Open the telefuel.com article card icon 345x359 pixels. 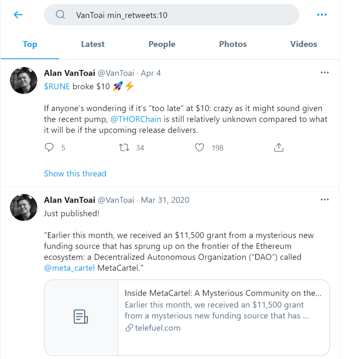pos(81,317)
